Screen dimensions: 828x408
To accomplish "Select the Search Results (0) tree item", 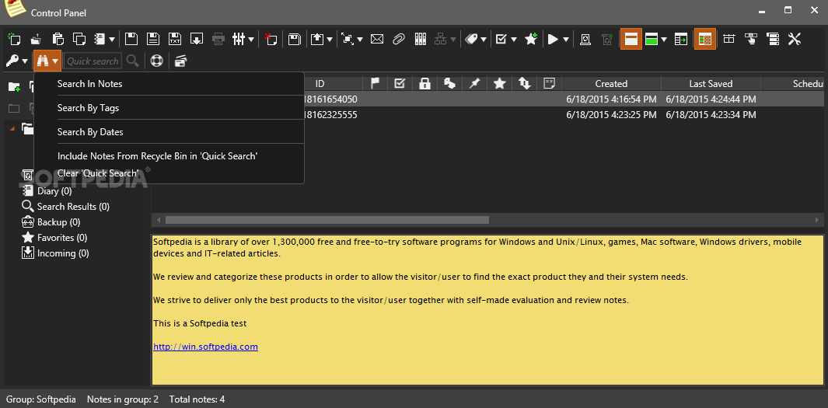I will [65, 207].
